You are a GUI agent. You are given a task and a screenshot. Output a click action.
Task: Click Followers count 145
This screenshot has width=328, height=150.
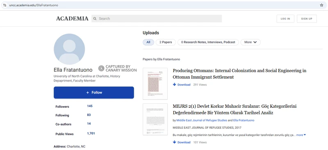pos(90,106)
